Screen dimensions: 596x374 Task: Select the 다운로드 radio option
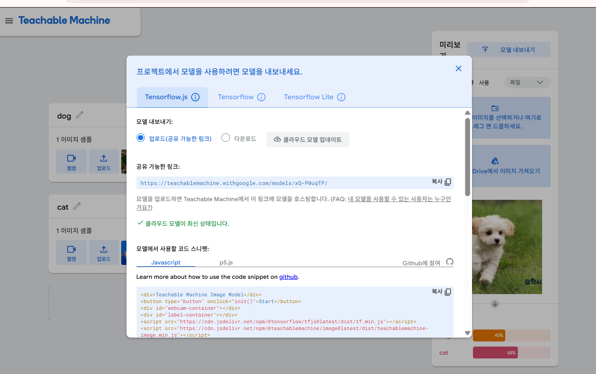226,138
